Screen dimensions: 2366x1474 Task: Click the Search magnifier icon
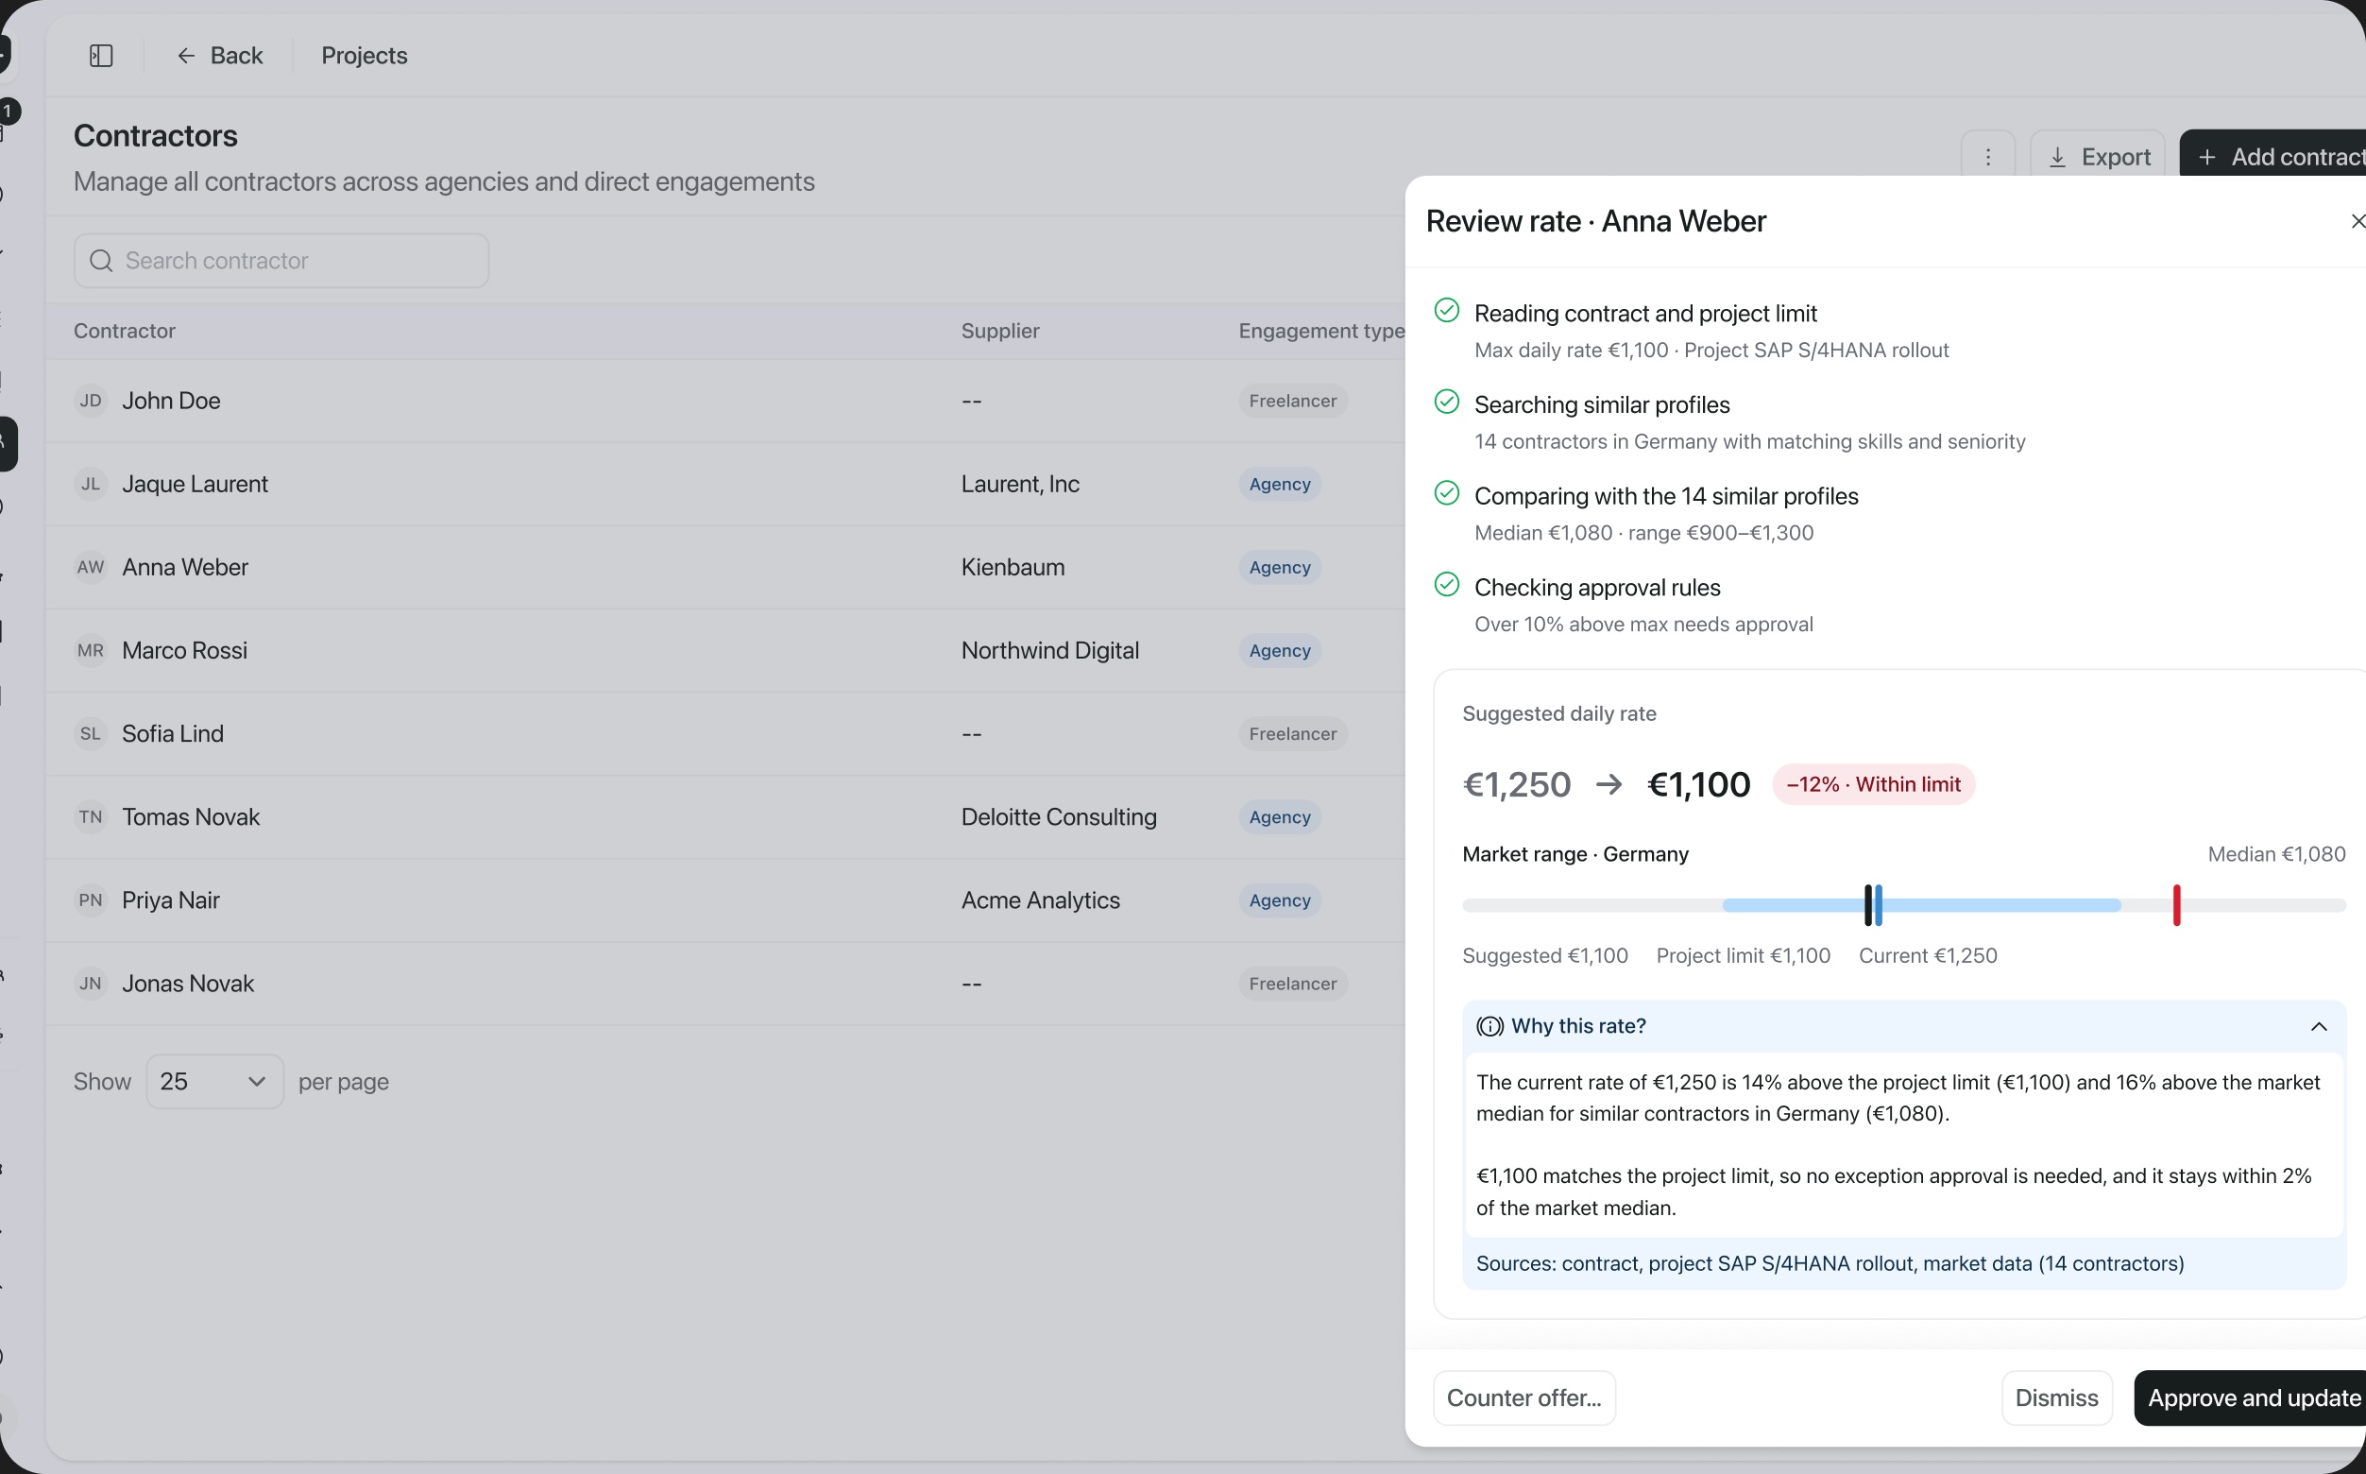[101, 262]
